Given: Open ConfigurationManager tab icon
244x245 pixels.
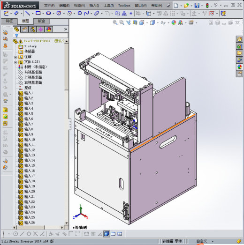Looking at the screenshot, I should (x=32, y=30).
